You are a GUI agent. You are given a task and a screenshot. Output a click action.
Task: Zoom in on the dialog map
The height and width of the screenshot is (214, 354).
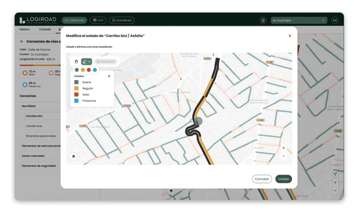(x=283, y=148)
